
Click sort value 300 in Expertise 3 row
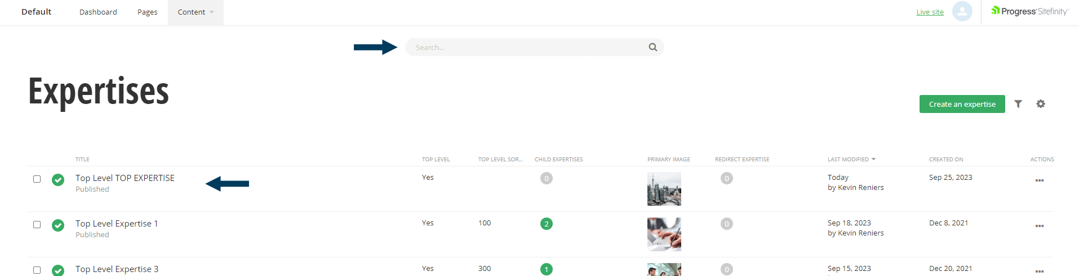click(x=485, y=269)
